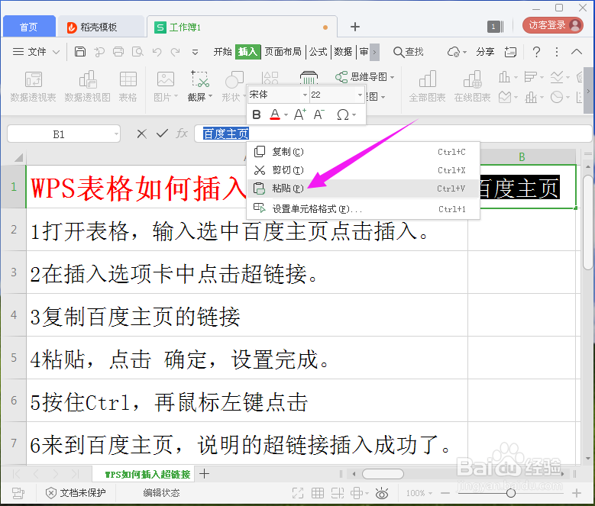Switch to the 公式 ribbon tab

click(x=318, y=52)
